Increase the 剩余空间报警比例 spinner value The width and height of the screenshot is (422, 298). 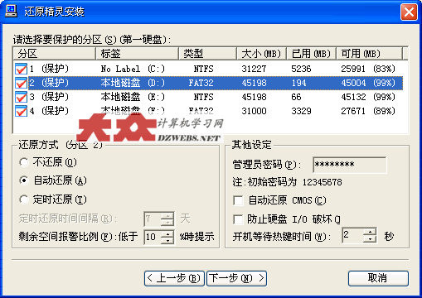(x=167, y=233)
